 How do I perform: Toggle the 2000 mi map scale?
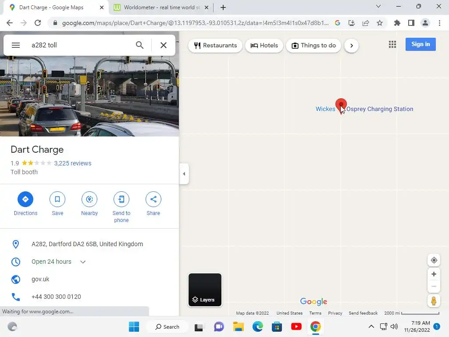point(412,313)
